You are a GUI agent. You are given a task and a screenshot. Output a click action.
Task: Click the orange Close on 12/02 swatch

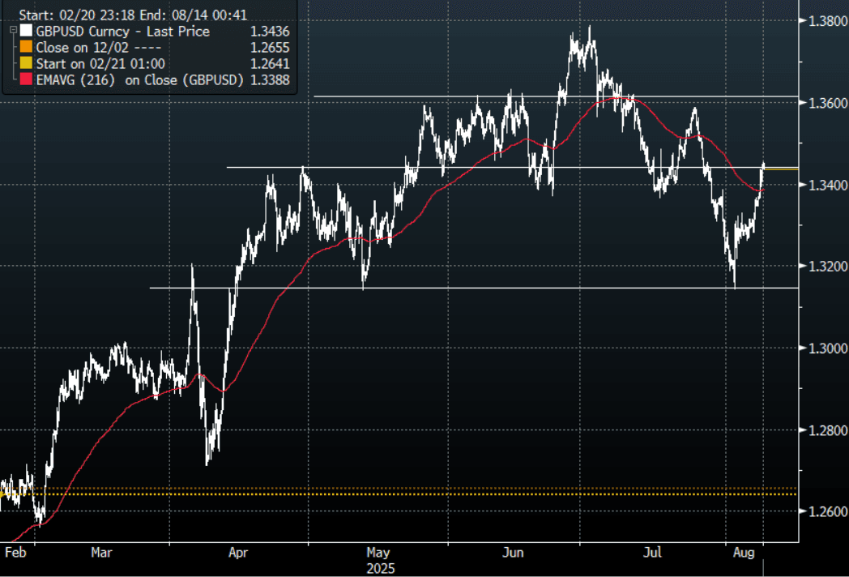[x=25, y=48]
